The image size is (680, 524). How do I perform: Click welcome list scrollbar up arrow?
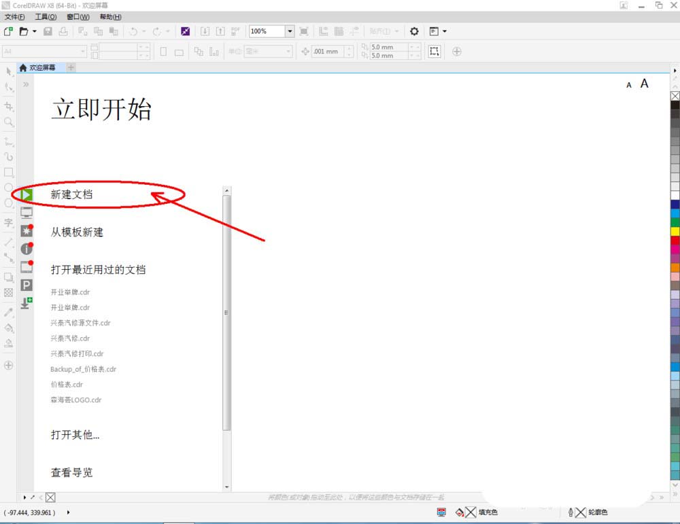[x=227, y=190]
